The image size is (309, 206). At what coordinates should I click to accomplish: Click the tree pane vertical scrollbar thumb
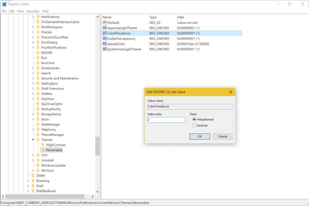98,146
